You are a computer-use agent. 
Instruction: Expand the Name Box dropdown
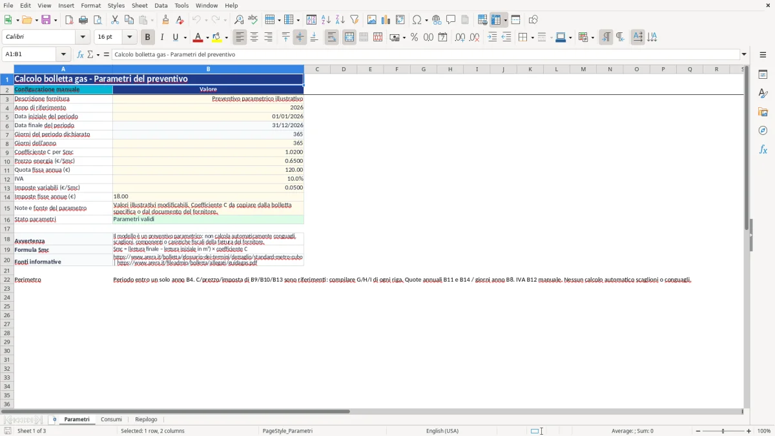[63, 54]
